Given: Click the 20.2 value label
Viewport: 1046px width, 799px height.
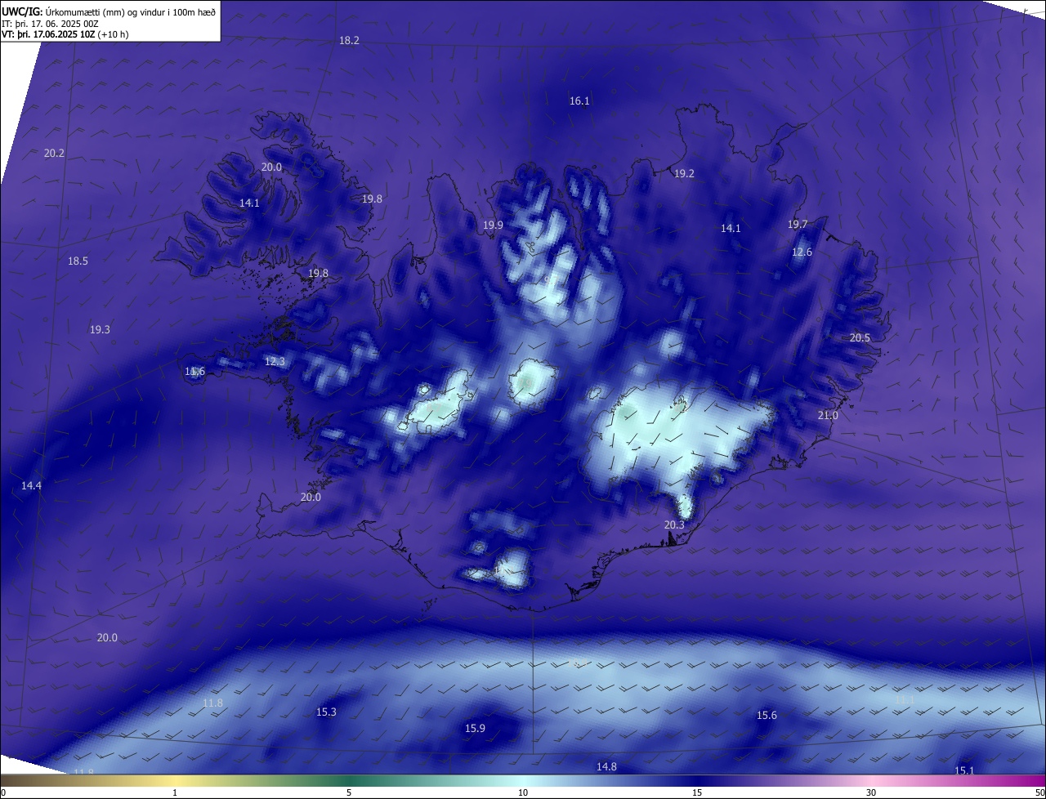Looking at the screenshot, I should tap(54, 153).
